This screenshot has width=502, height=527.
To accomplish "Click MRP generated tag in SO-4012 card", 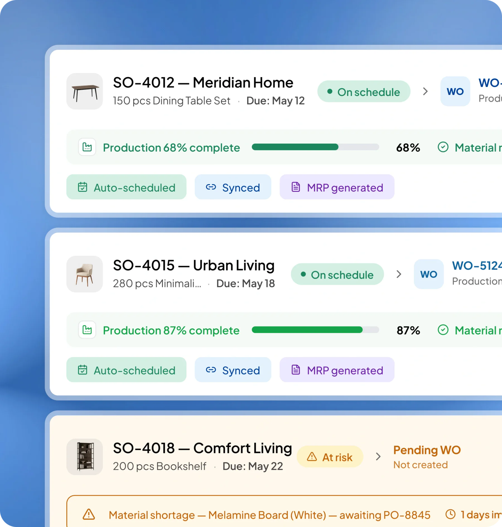I will coord(337,187).
